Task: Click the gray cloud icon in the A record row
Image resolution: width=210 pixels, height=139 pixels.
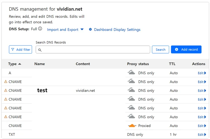Action: click(x=132, y=73)
